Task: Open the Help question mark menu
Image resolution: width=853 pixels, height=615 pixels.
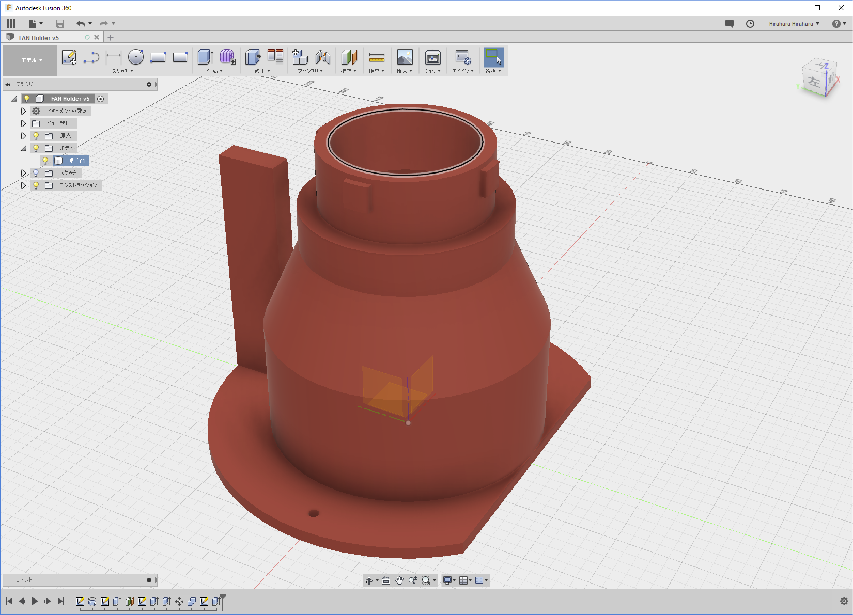Action: coord(839,24)
